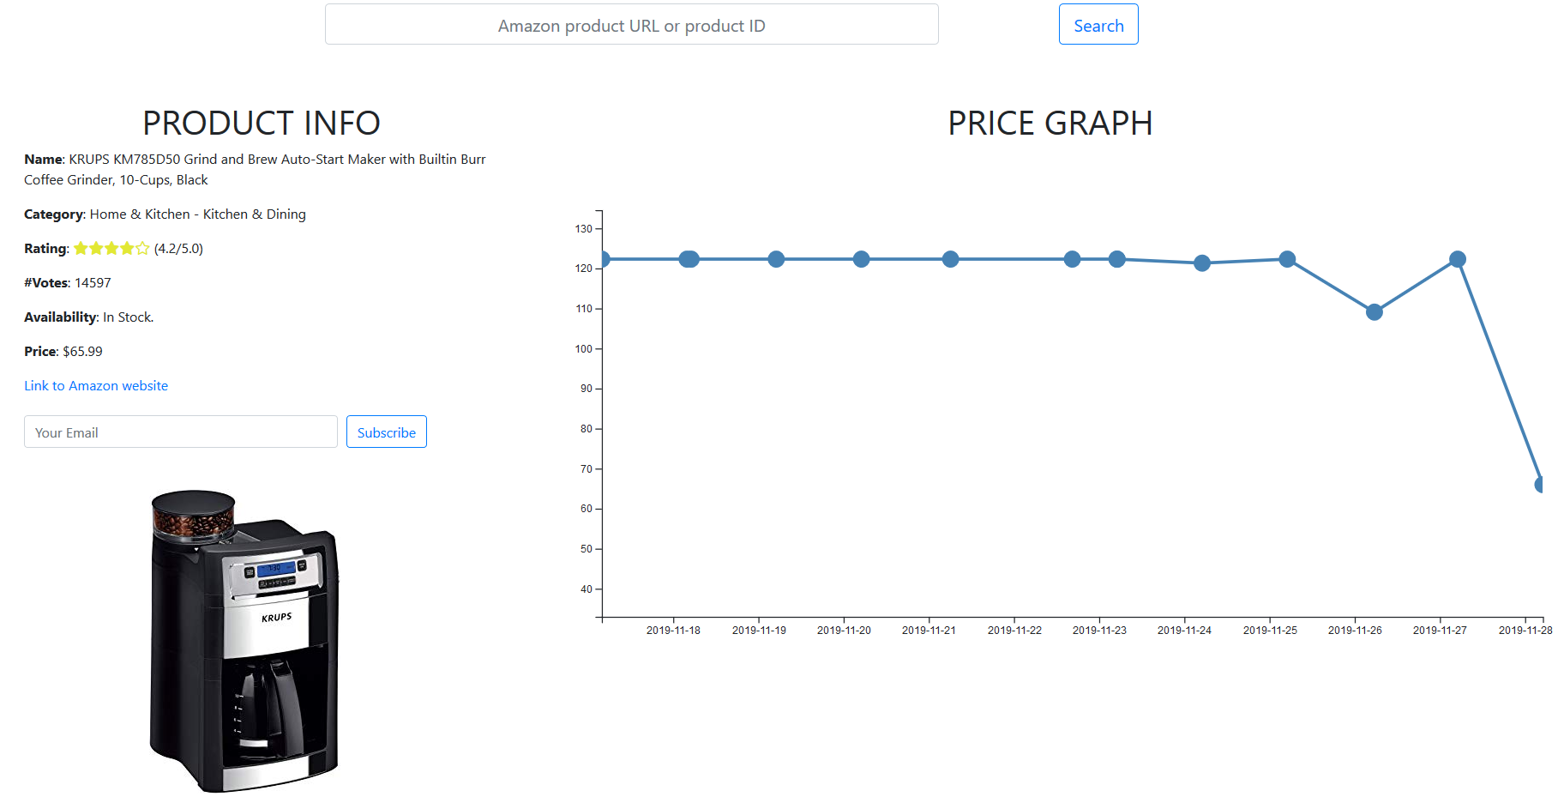
Task: Click the 2019-11-28 axis label
Action: 1525,631
